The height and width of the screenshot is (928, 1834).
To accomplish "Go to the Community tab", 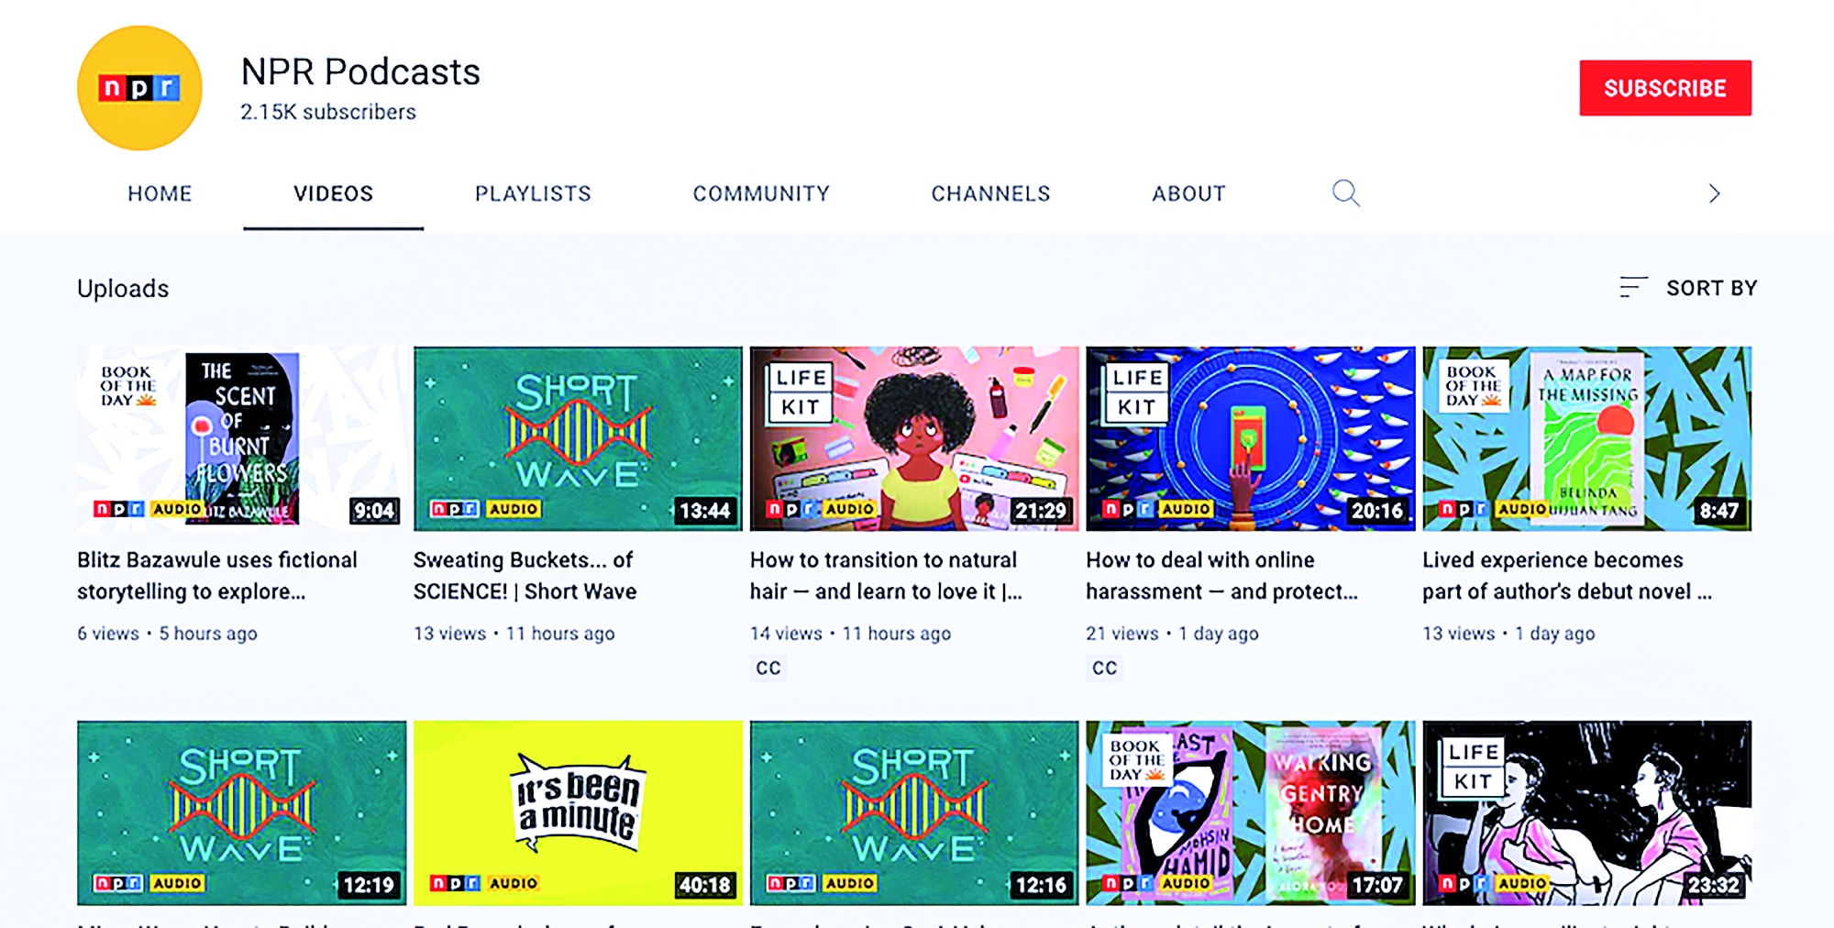I will [x=761, y=193].
